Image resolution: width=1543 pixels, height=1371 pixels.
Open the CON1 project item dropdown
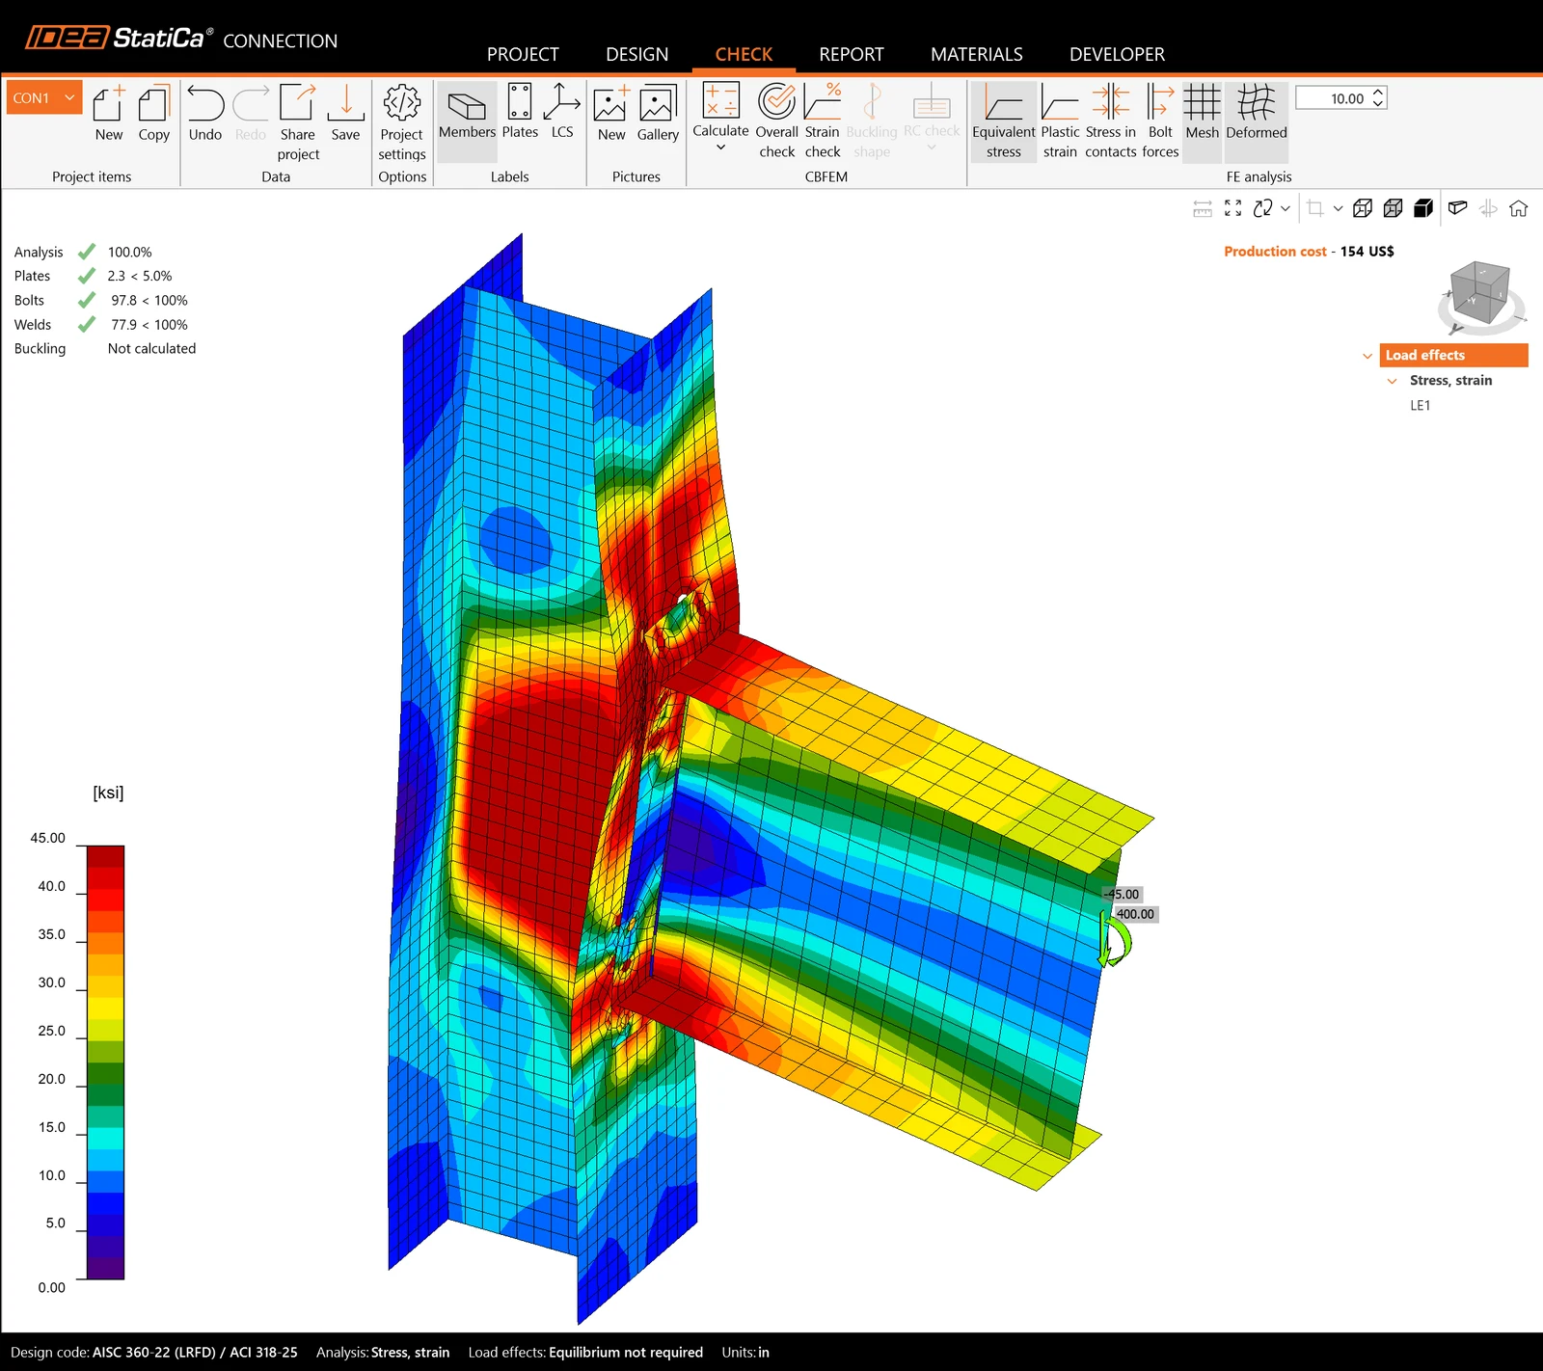(44, 97)
